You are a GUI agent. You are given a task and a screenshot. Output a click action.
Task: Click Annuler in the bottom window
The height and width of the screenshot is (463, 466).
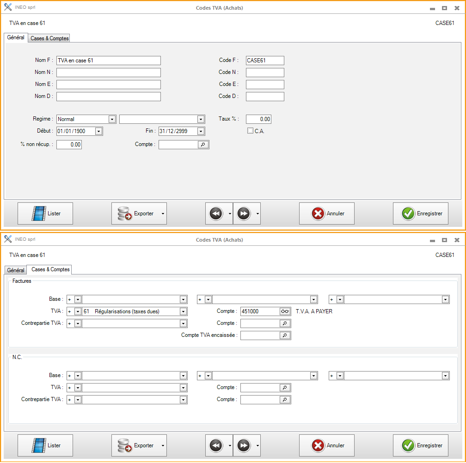coord(326,445)
